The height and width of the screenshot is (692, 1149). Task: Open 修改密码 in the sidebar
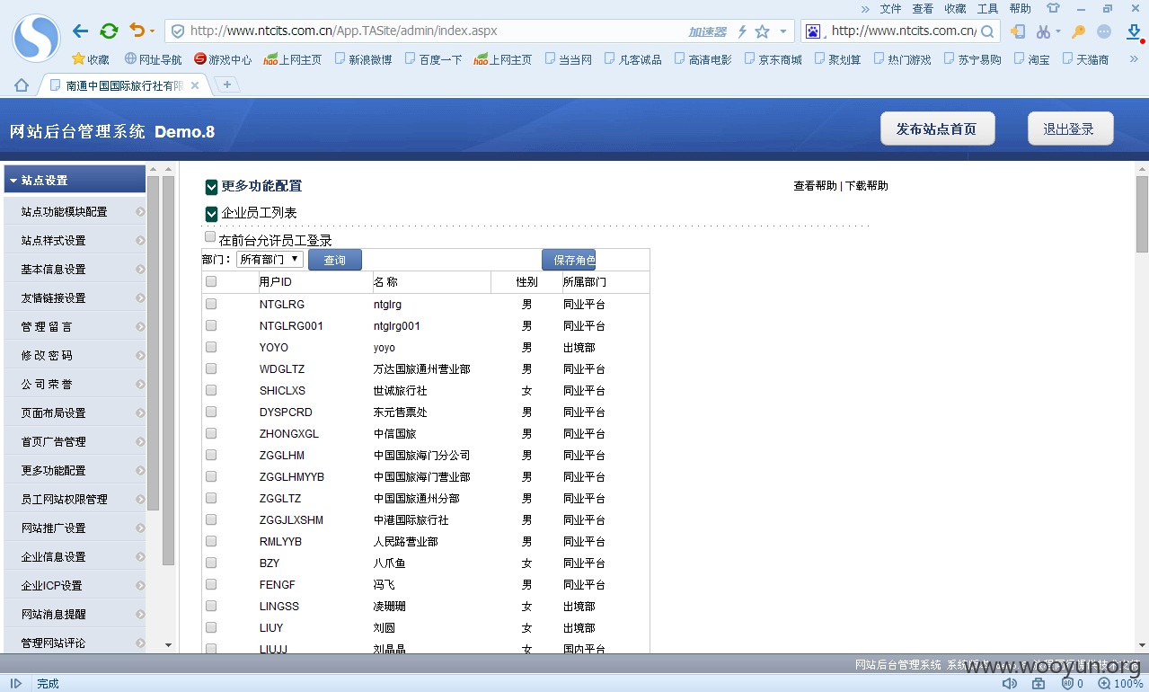[75, 356]
